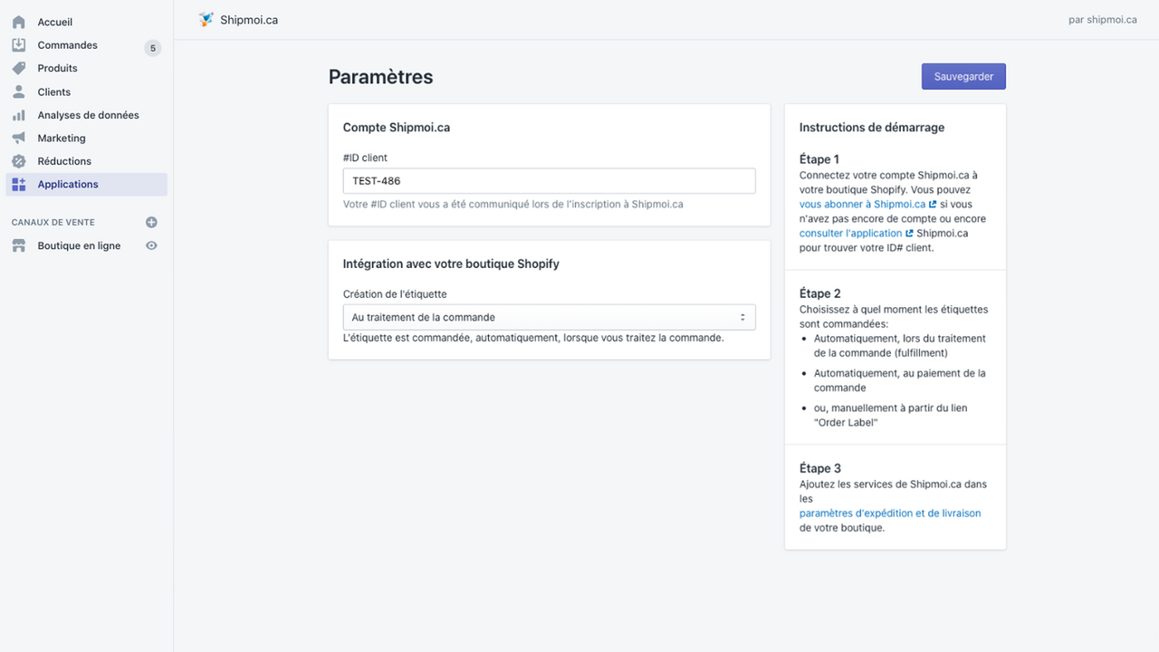Select the Analyses de données chart icon
This screenshot has height=652, width=1159.
(x=19, y=115)
